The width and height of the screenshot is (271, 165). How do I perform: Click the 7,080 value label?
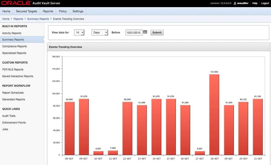pyautogui.click(x=113, y=148)
